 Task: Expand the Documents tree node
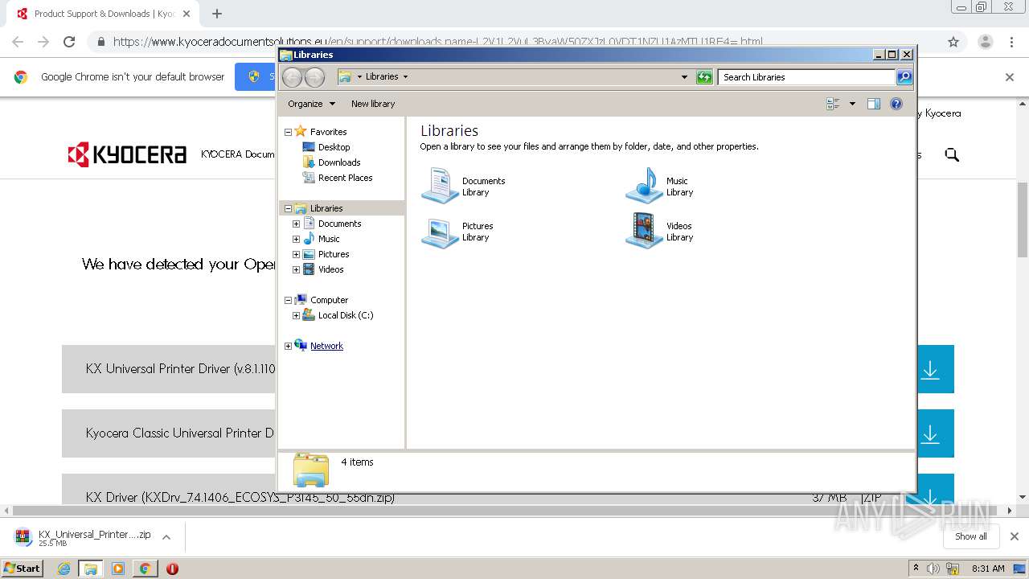click(x=296, y=224)
